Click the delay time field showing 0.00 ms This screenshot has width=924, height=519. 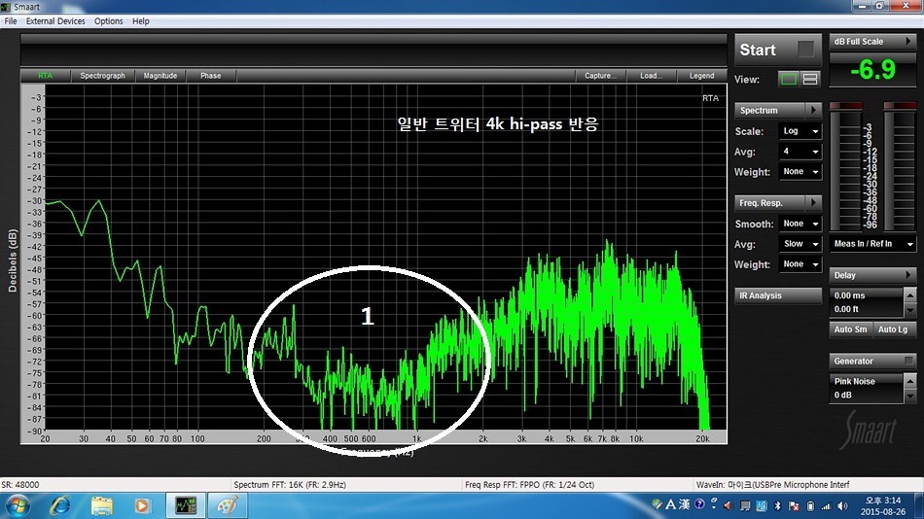coord(867,295)
